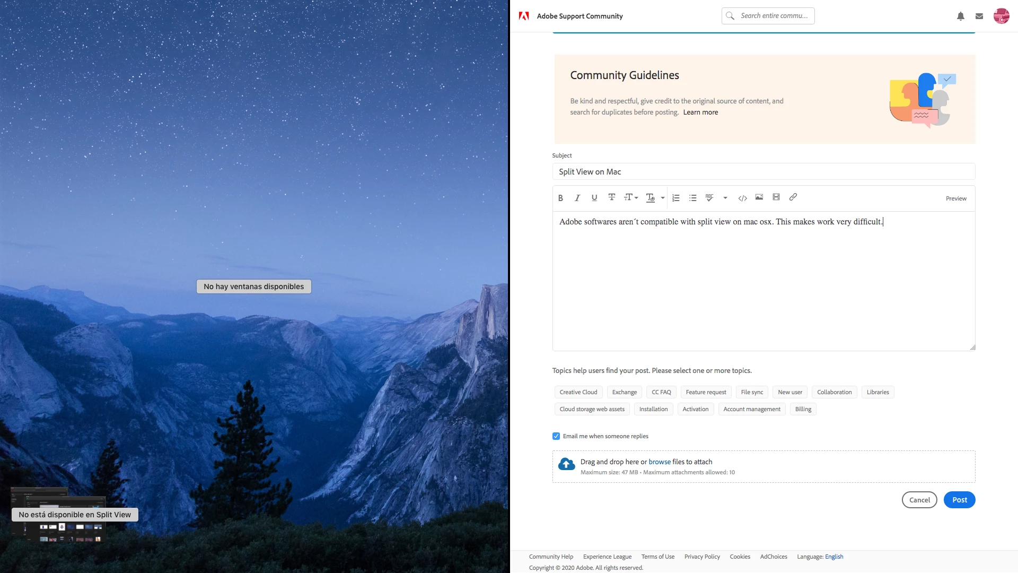Uncheck Email me when someone replies
Screen dimensions: 1018x573
[556, 436]
